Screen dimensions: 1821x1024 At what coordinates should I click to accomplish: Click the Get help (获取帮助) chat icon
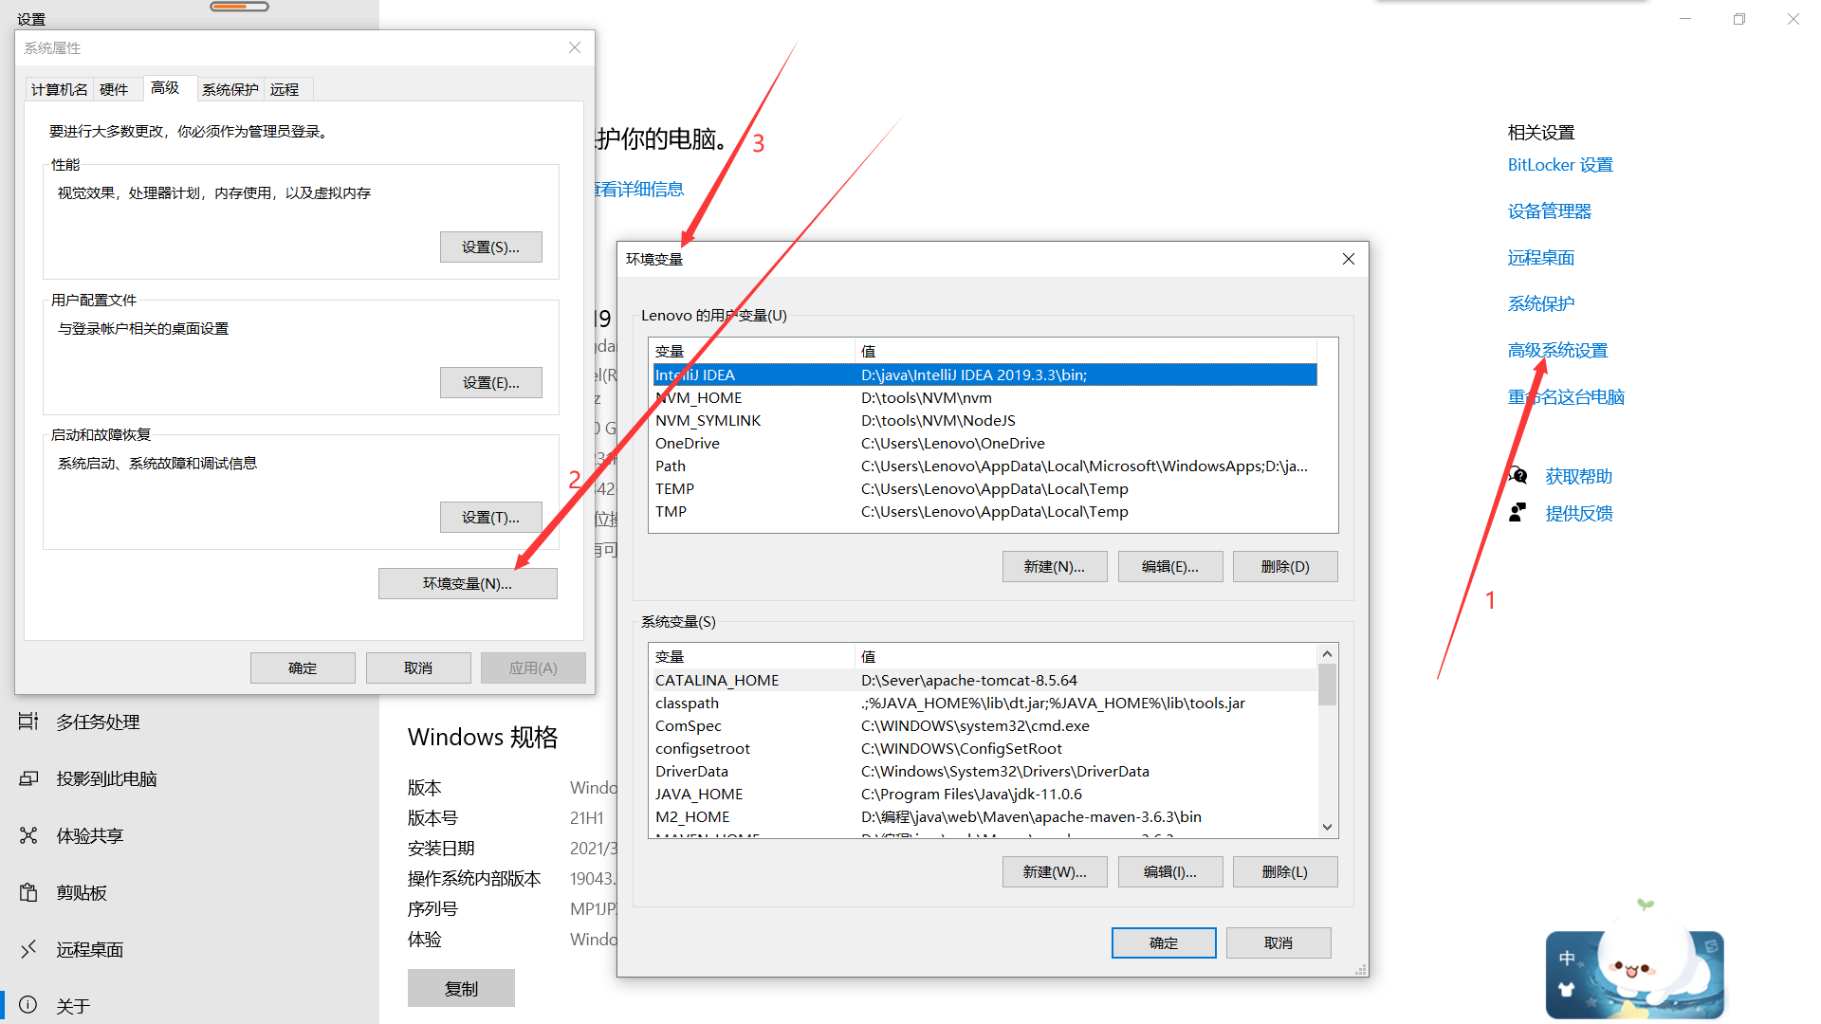[x=1518, y=476]
